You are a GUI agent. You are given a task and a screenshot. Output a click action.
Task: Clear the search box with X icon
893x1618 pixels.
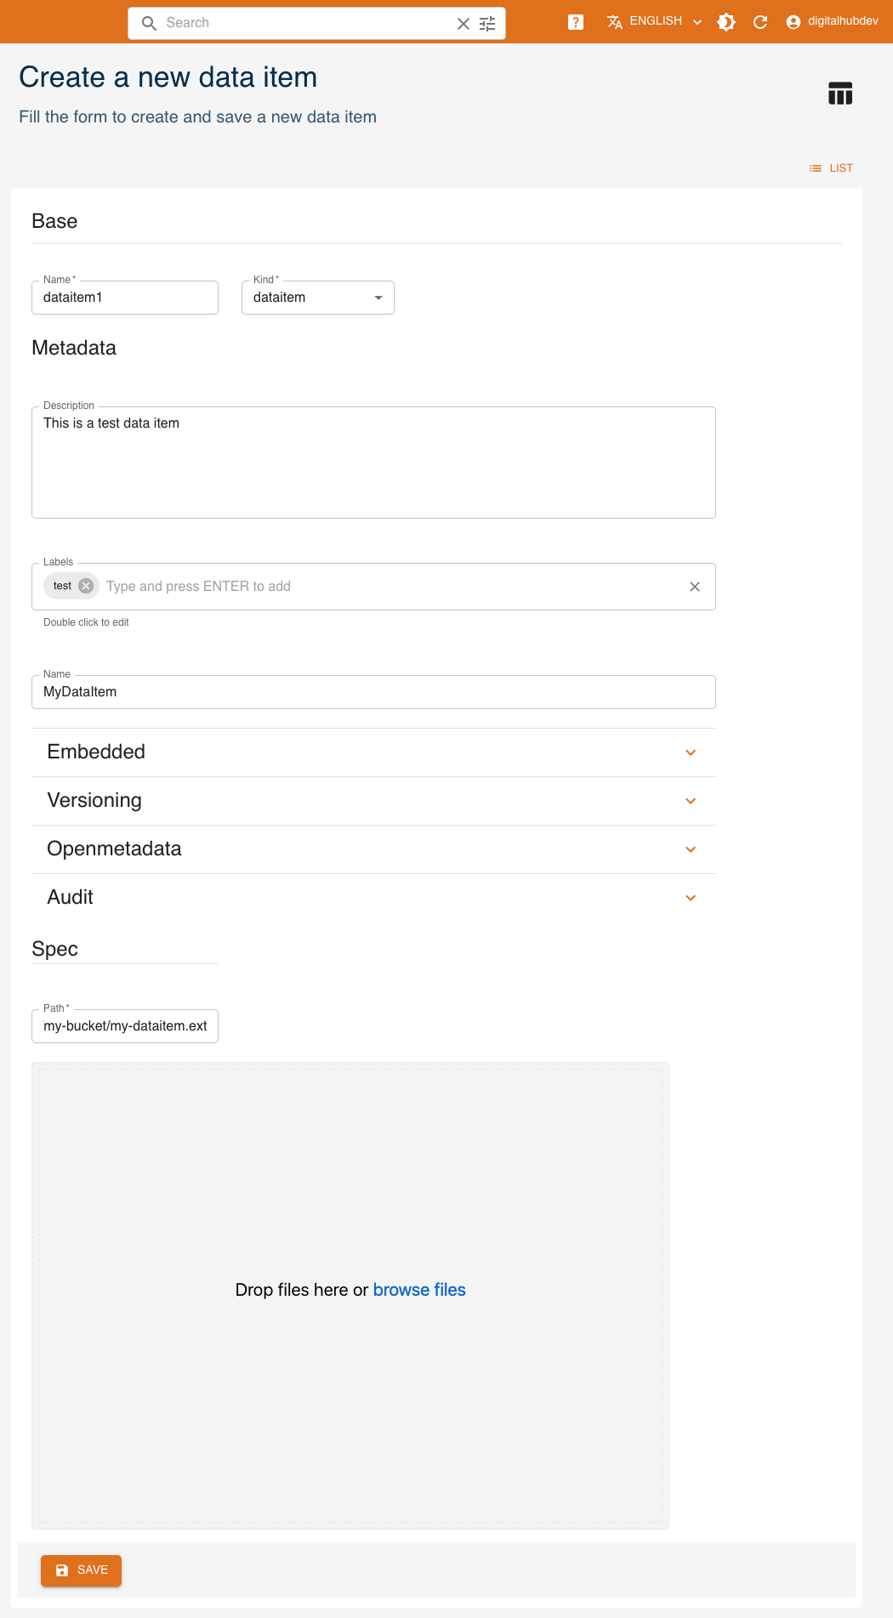pyautogui.click(x=464, y=24)
